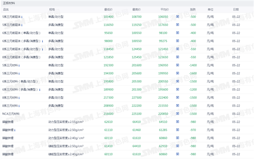Image resolution: width=254 pixels, height=160 pixels.
Task: Click lowest price 103400
Action: (108, 17)
